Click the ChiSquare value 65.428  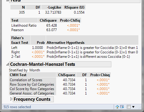[52, 25]
